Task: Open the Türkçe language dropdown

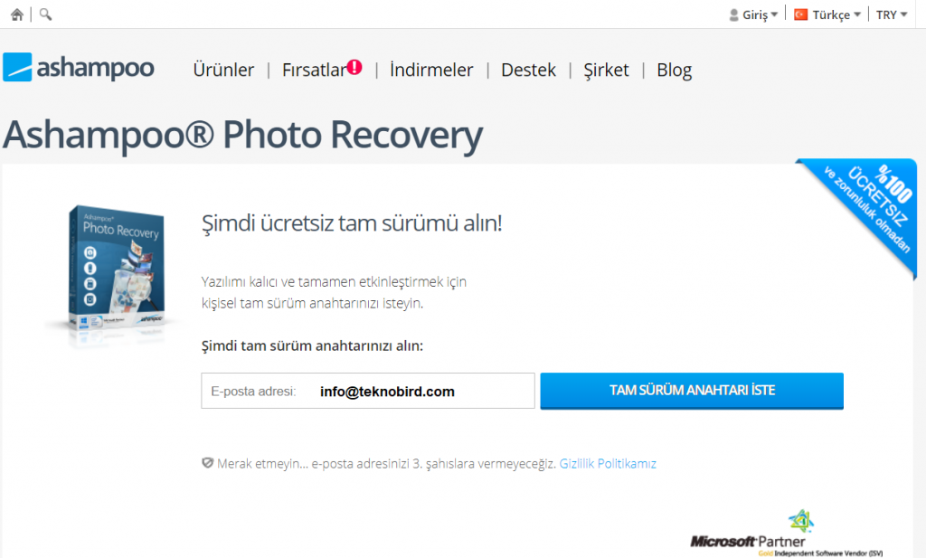Action: tap(827, 14)
